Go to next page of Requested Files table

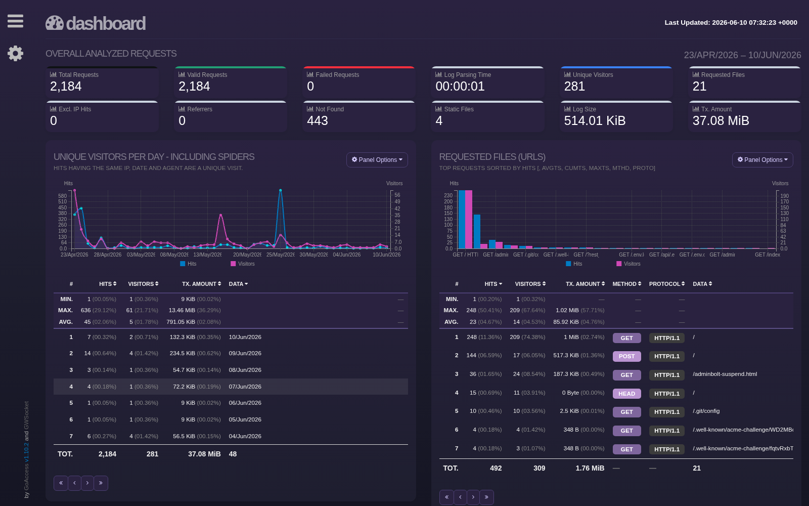pos(473,497)
